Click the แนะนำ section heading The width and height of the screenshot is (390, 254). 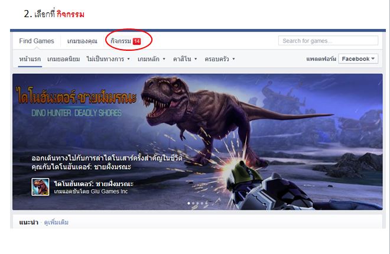click(x=28, y=222)
